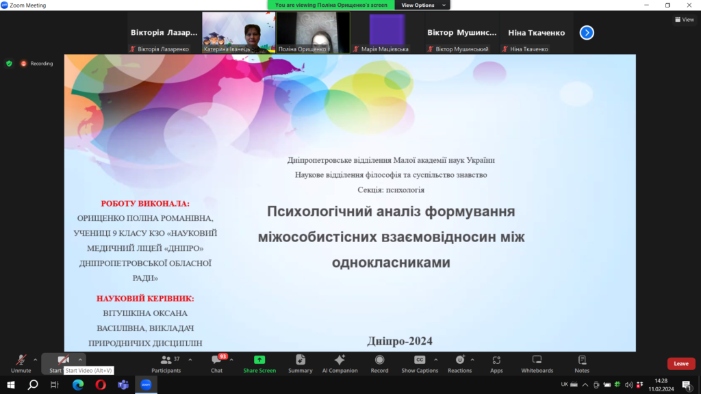Click 'РОБОТУ ВИКОНАЛА:' heading on slide
This screenshot has height=394, width=701.
[145, 203]
